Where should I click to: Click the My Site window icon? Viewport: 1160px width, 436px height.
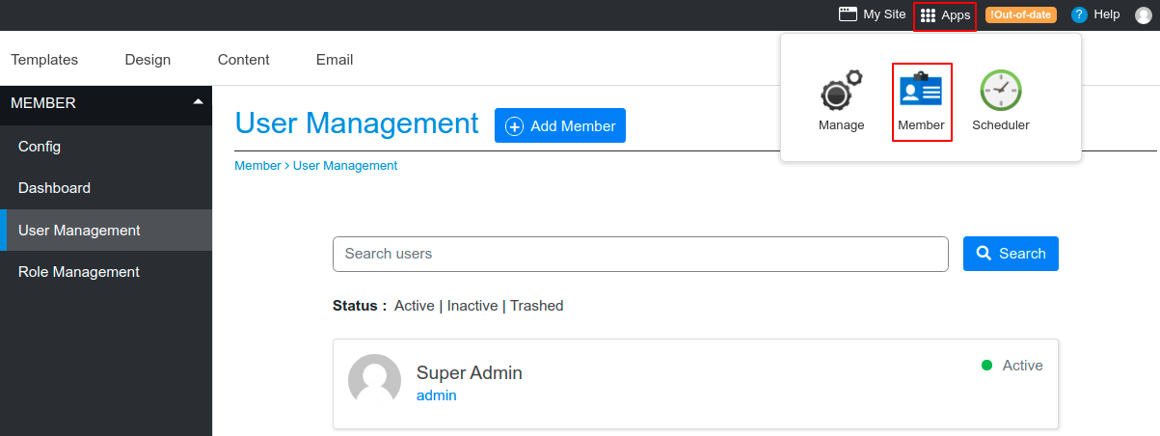tap(848, 14)
